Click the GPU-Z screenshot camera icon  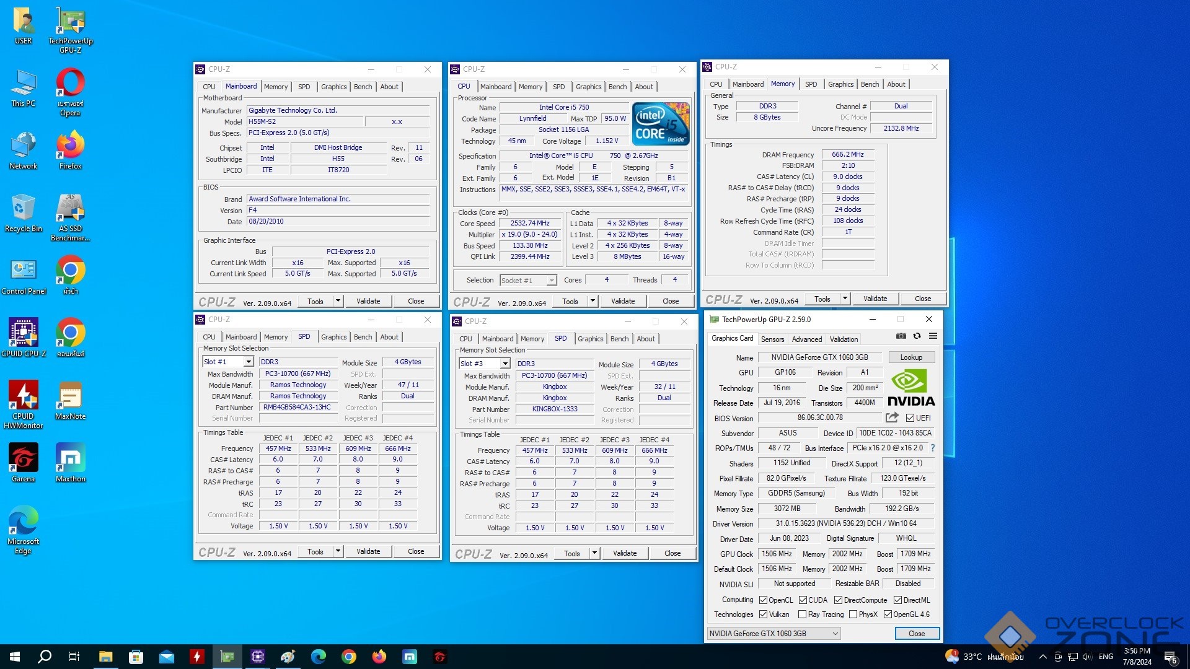[x=901, y=336]
